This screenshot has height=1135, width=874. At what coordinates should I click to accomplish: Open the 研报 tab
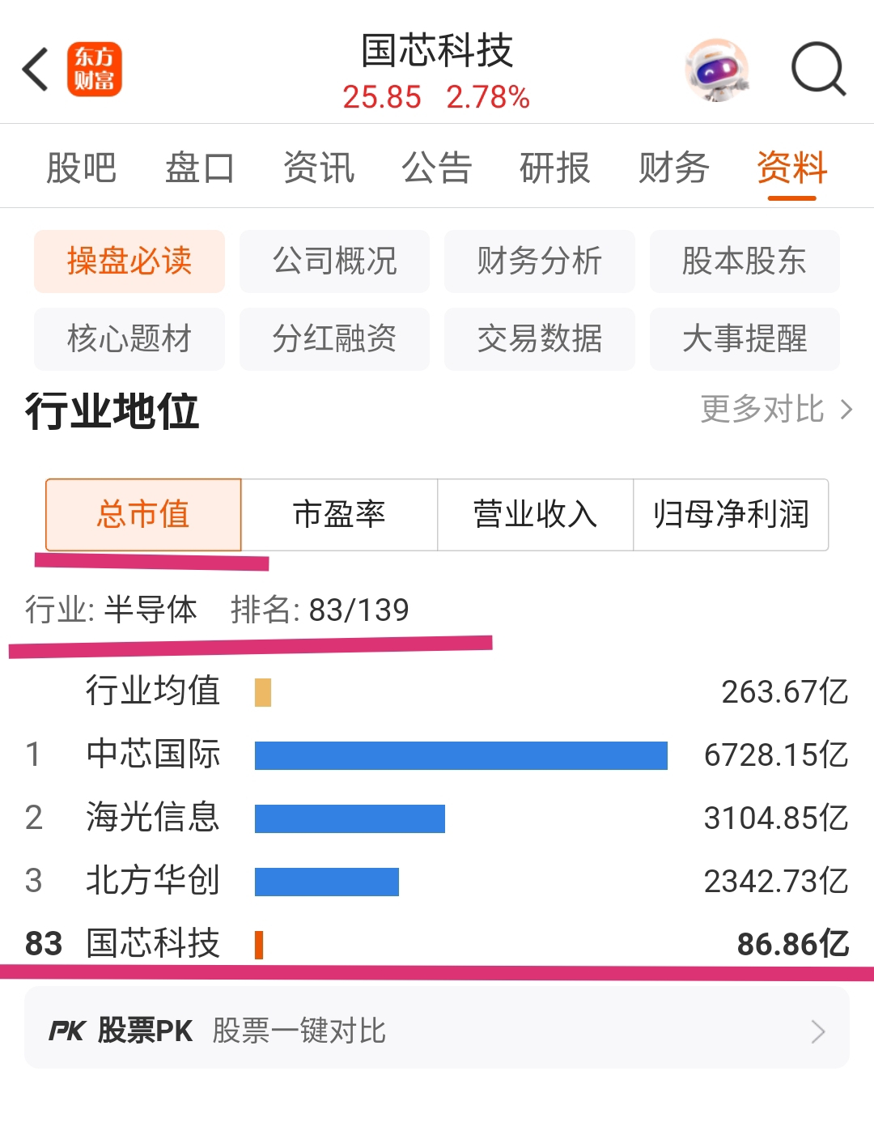click(x=555, y=168)
